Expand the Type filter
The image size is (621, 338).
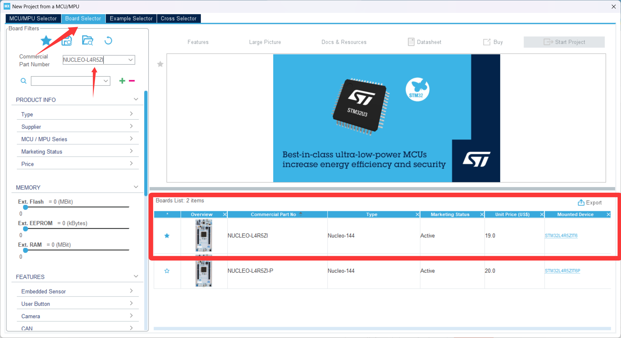(x=131, y=114)
